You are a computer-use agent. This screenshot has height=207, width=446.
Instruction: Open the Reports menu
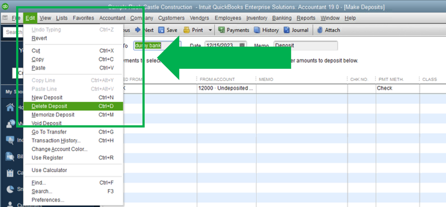(306, 18)
